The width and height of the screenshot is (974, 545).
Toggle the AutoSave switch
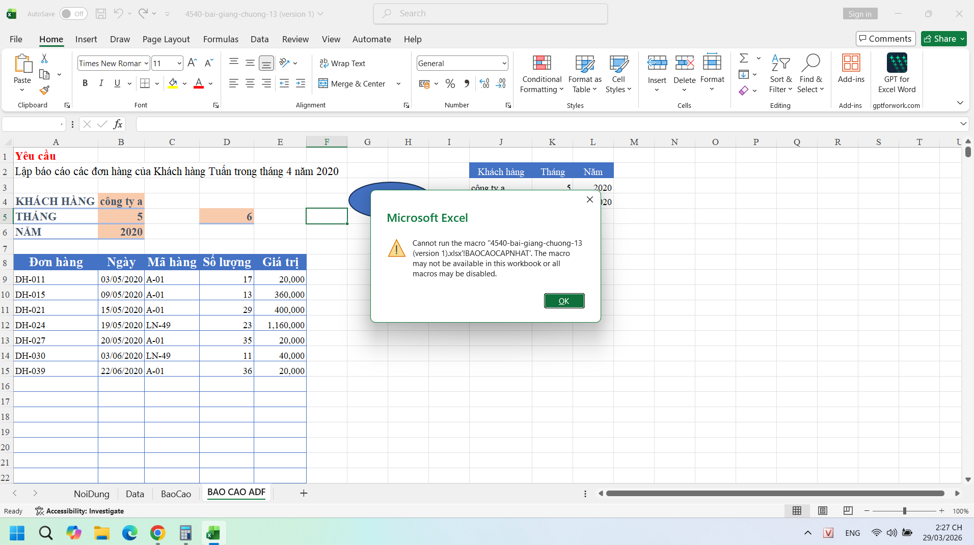(73, 14)
